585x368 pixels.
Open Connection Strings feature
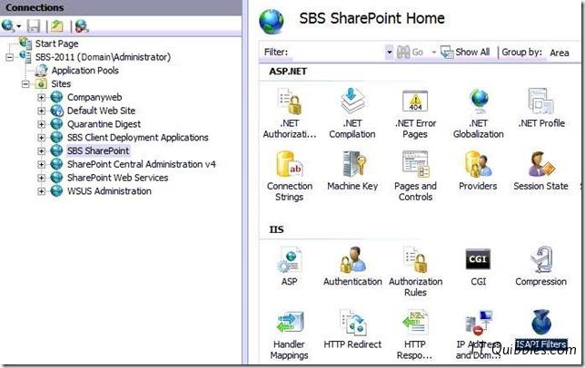click(x=290, y=177)
